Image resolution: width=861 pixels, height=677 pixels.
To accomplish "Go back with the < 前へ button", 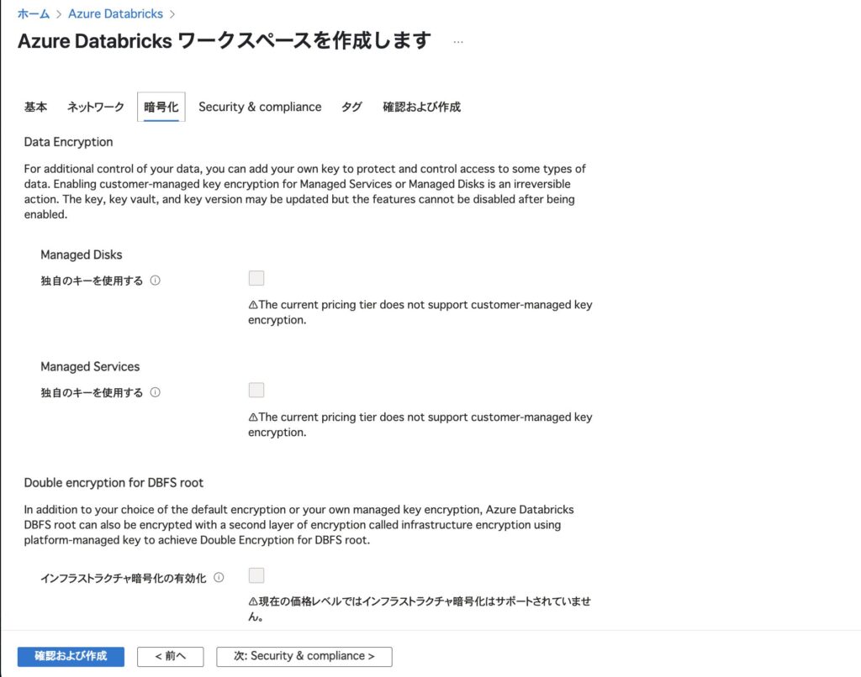I will pyautogui.click(x=170, y=656).
